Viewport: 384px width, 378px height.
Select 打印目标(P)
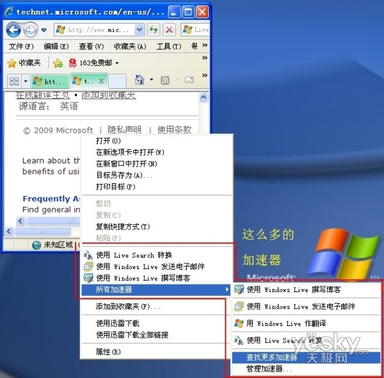coord(156,187)
